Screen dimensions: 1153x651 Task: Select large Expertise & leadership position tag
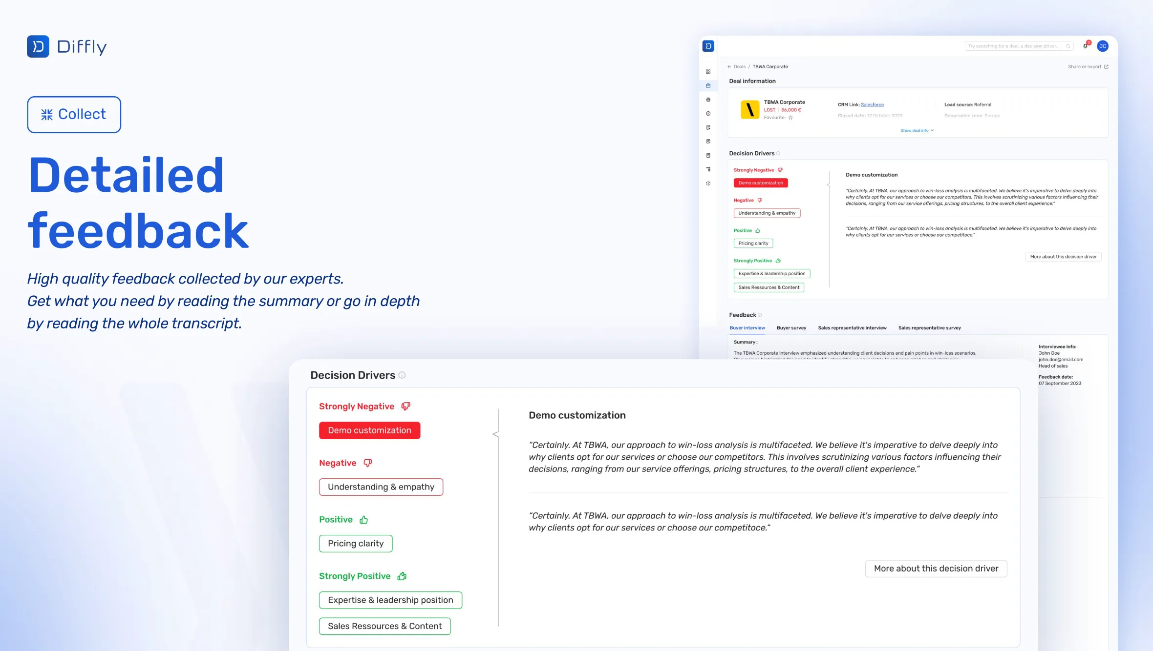[390, 600]
